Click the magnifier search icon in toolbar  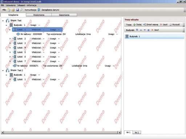click(x=21, y=10)
